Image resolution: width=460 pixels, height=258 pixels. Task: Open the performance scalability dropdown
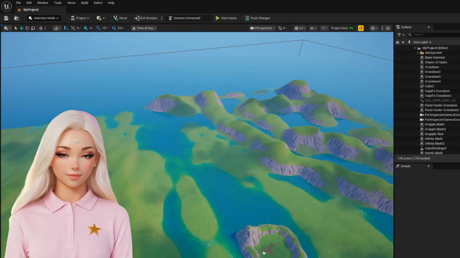point(324,28)
